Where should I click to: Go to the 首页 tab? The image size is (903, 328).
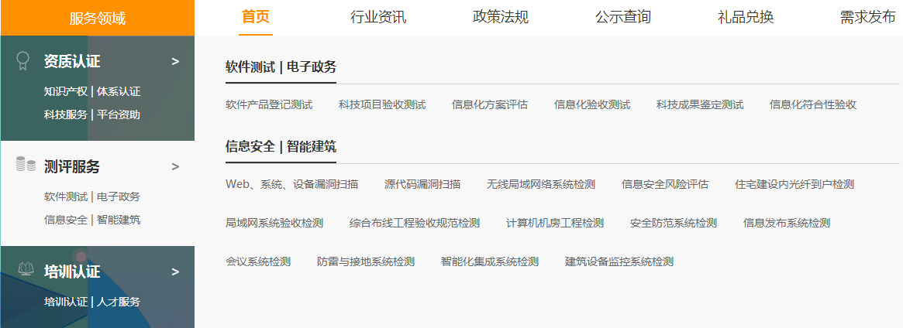256,17
